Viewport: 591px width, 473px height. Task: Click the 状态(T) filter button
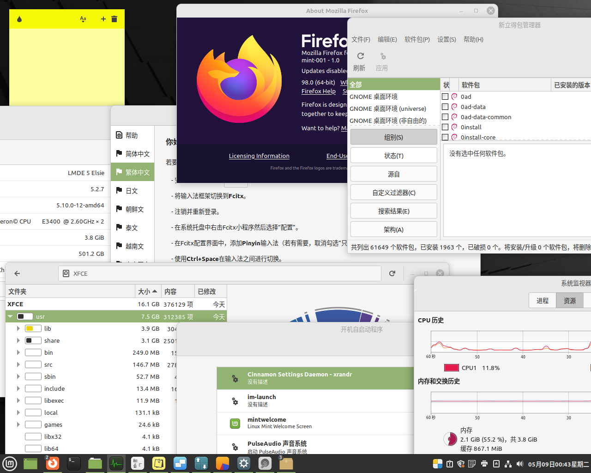(393, 156)
